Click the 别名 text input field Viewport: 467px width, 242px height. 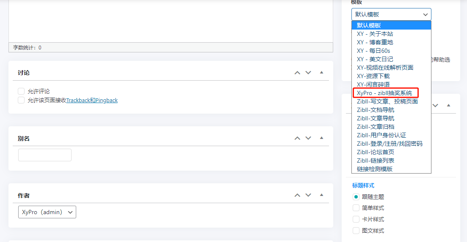click(x=45, y=155)
